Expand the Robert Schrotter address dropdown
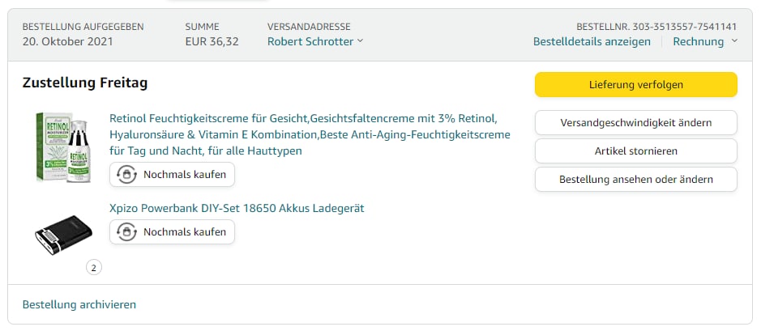 click(x=360, y=41)
